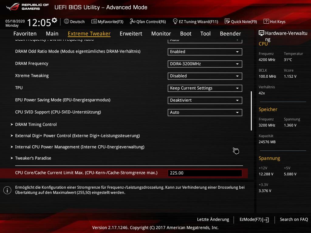Open MyFavorite(F3) list icon
The height and width of the screenshot is (233, 311).
point(94,22)
